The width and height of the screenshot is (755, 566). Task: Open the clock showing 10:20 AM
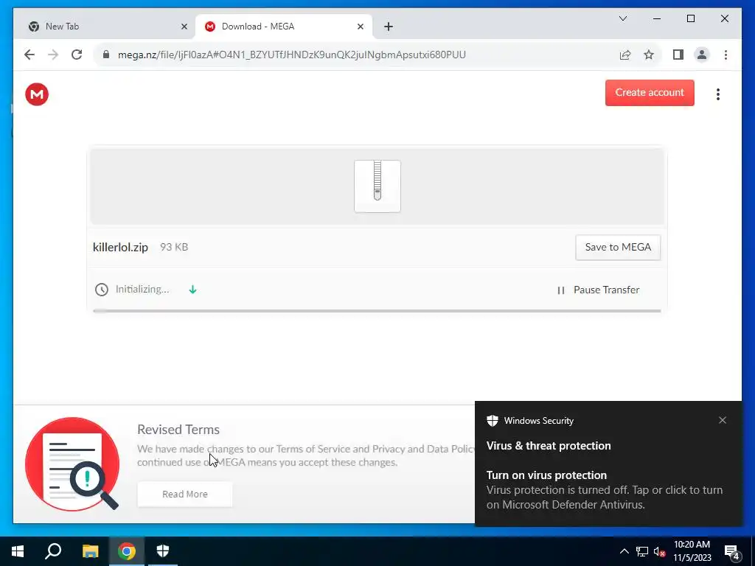pos(692,551)
